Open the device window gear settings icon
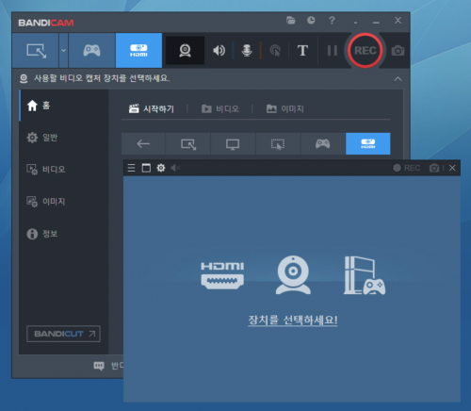Screen dimensions: 471x411 point(161,168)
